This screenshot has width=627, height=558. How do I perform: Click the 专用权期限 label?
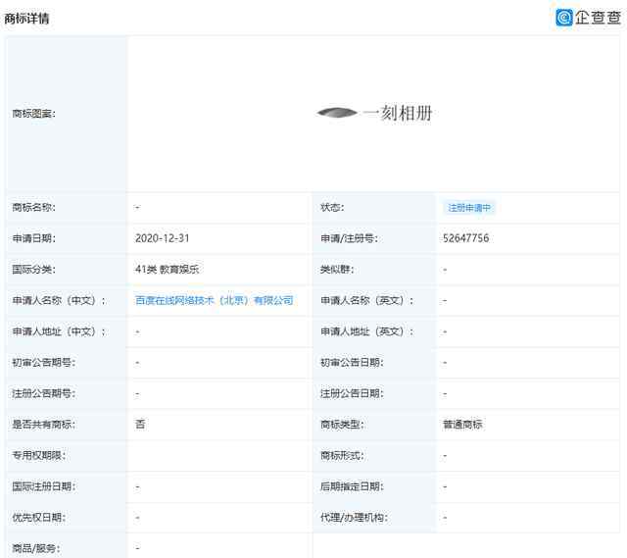tap(39, 456)
